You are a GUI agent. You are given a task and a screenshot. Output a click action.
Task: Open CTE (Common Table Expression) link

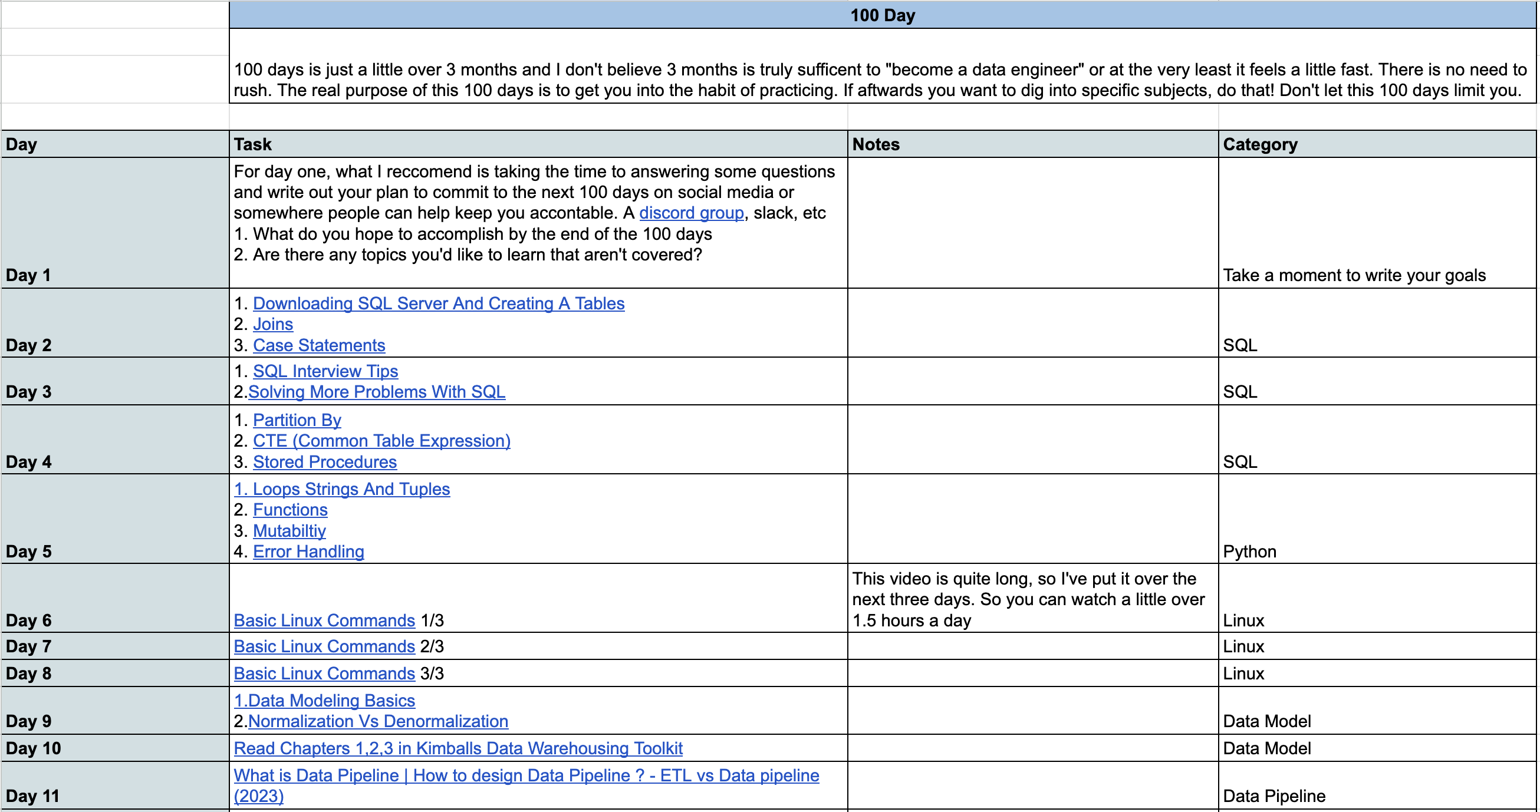381,441
